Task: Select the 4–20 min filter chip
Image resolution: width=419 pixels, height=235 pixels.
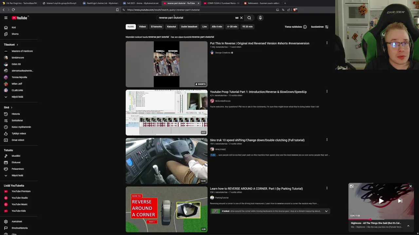Action: [x=232, y=26]
